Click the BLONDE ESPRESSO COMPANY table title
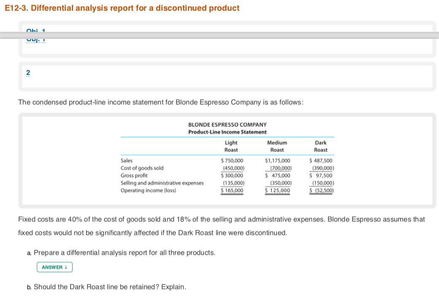Image resolution: width=439 pixels, height=300 pixels. click(x=228, y=125)
